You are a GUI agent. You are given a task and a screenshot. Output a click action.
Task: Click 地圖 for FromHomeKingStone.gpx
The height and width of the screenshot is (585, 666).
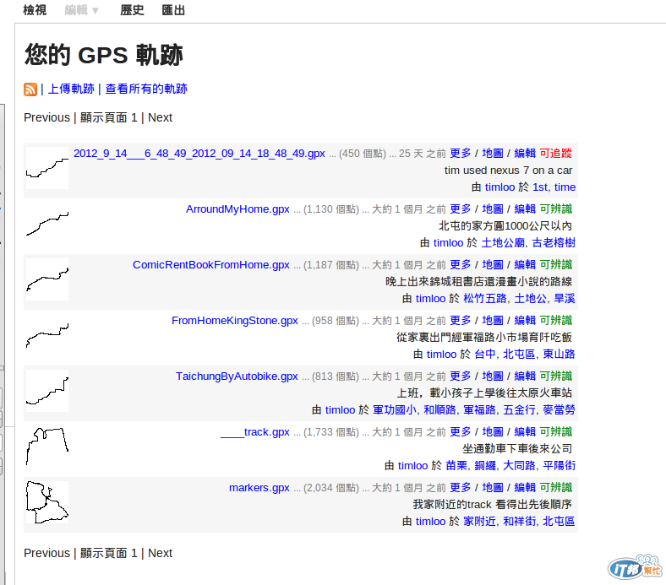click(493, 321)
